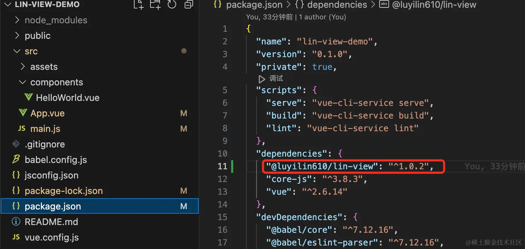This screenshot has height=249, width=525.
Task: Click the green git change bar
Action: tap(232, 166)
